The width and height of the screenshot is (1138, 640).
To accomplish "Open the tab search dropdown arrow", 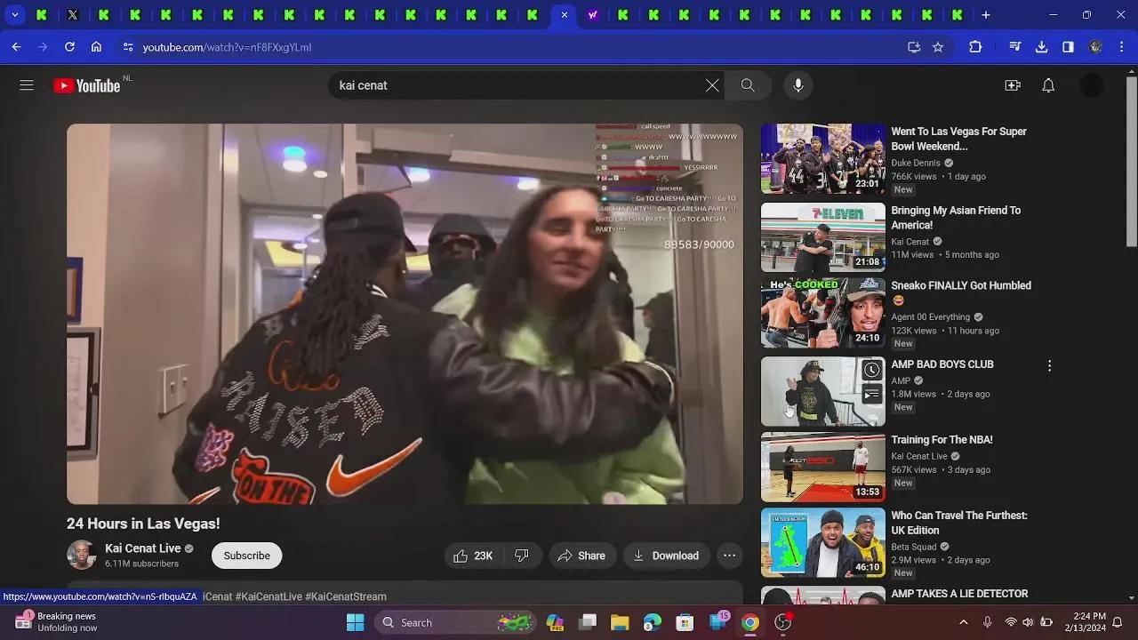I will [15, 15].
